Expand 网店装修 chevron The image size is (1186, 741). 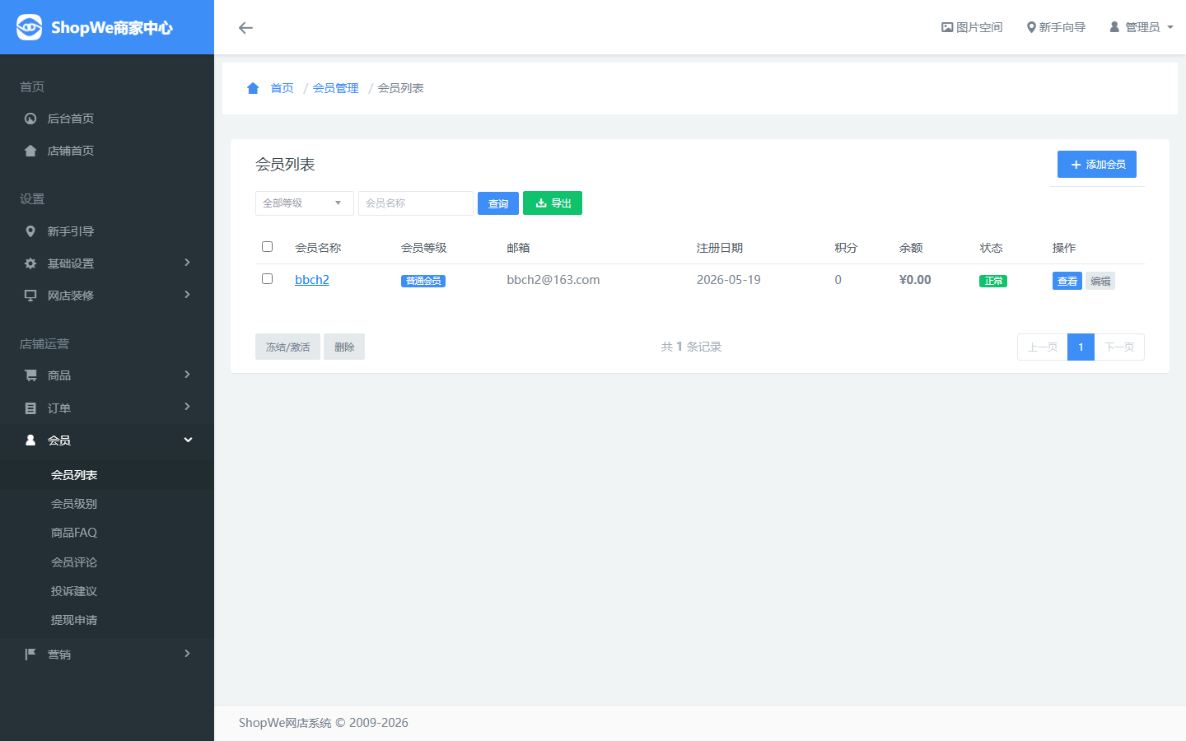tap(187, 295)
